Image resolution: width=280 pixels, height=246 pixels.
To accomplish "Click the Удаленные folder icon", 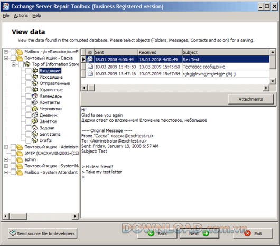I will point(35,90).
